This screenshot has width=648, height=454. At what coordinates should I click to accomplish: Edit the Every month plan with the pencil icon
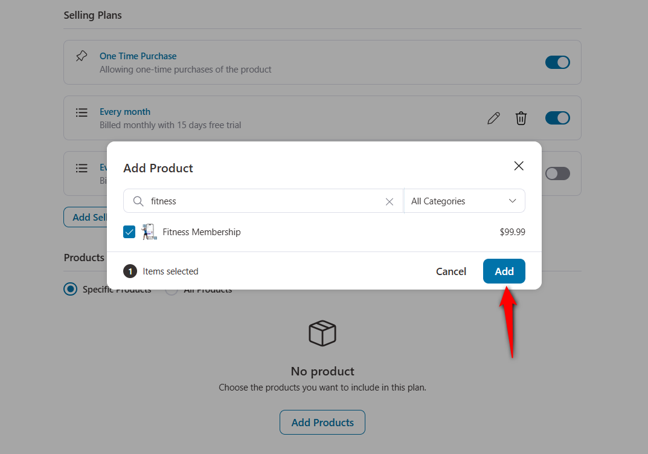pos(493,118)
